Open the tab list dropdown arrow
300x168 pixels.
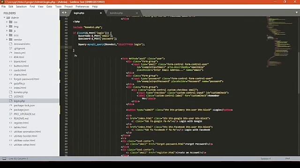pyautogui.click(x=297, y=13)
